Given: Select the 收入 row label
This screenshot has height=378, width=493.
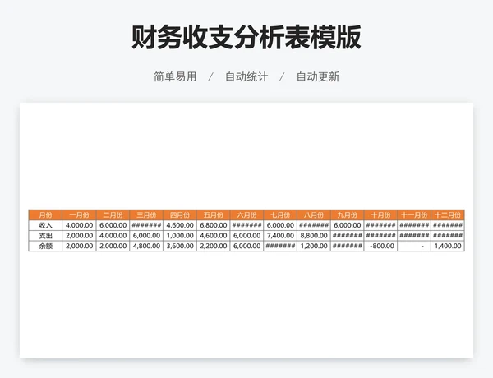Looking at the screenshot, I should coord(45,225).
